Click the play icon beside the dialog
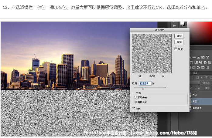Image resolution: width=212 pixels, height=138 pixels. click(174, 26)
